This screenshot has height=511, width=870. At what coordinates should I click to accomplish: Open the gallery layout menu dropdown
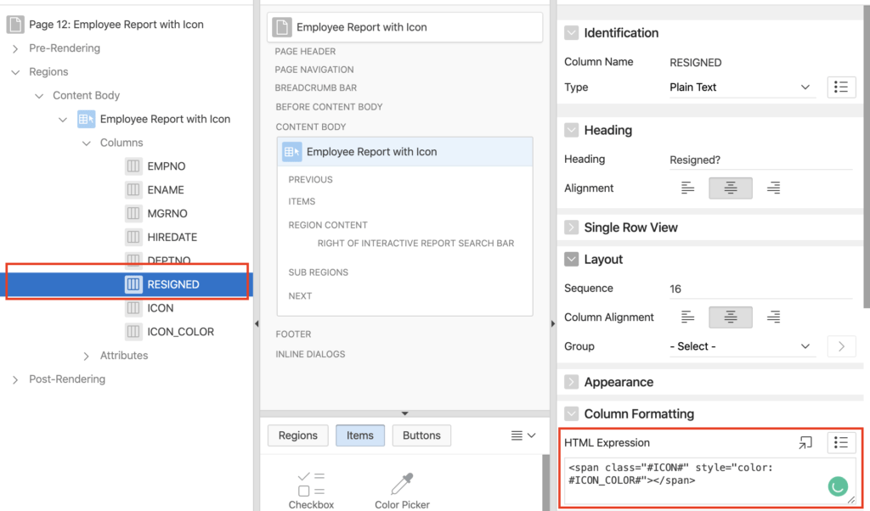[x=523, y=435]
